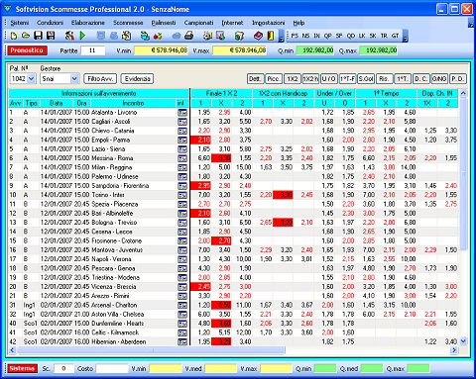Click the red Pronostico button
Screen dimensions: 476x379
tap(27, 50)
